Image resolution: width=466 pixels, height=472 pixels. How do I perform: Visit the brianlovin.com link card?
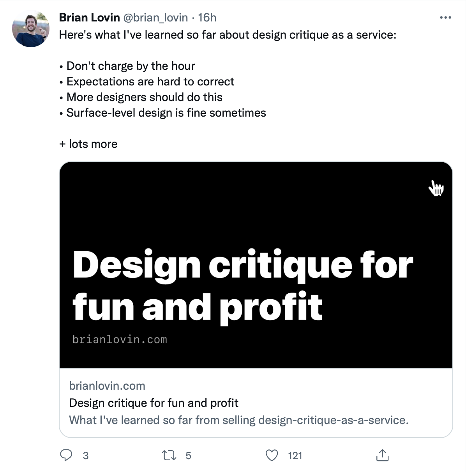coord(107,386)
